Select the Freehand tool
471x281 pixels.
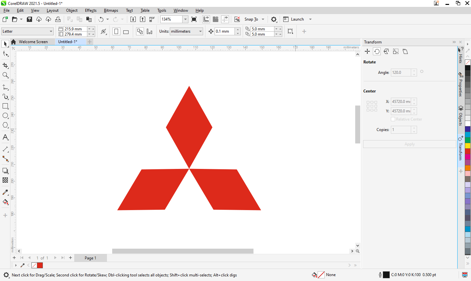pos(5,87)
